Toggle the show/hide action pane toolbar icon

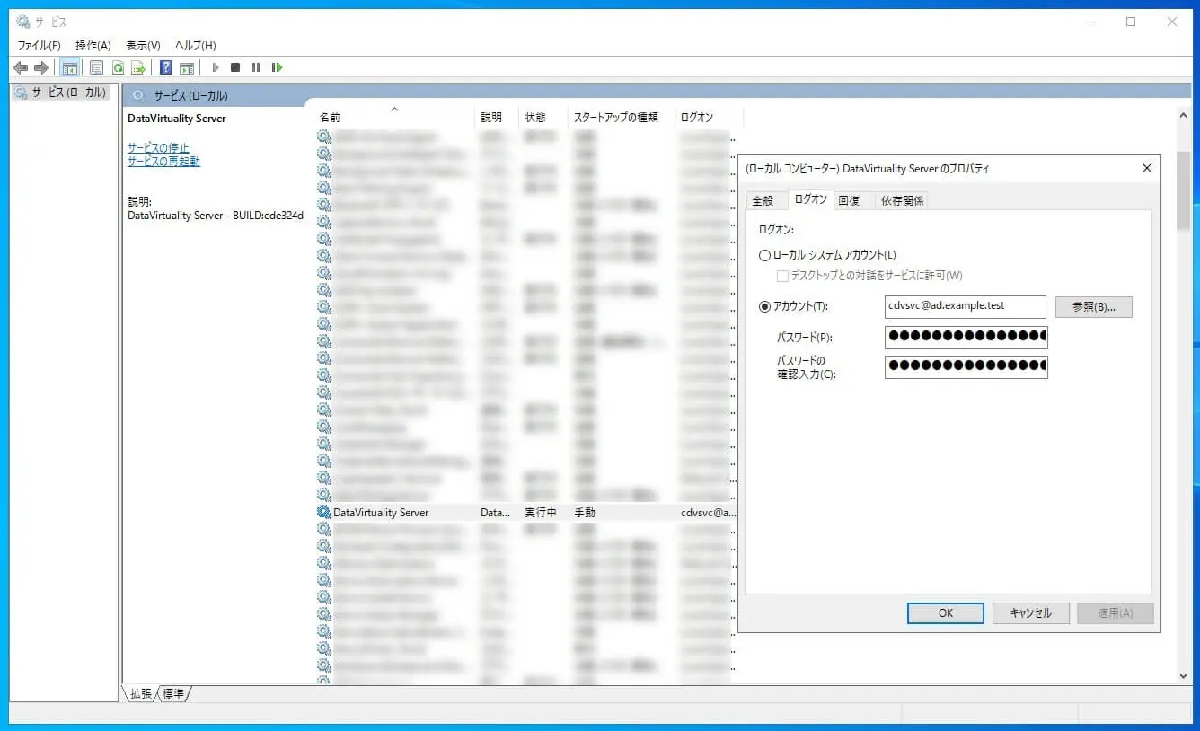[187, 67]
